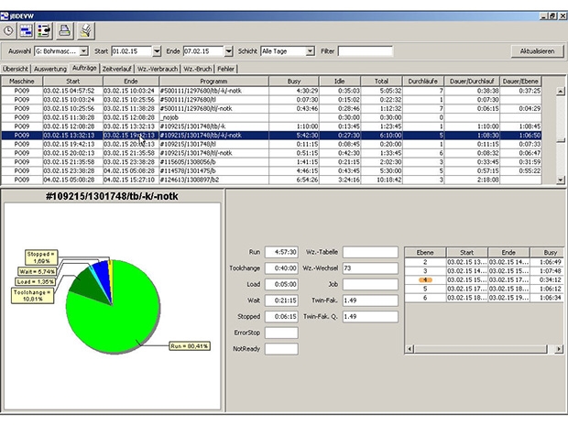Image resolution: width=568 pixels, height=426 pixels.
Task: Click the second toolbar icon beside the clock
Action: [27, 30]
